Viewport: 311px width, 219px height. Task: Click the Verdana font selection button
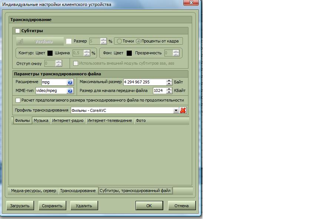[40, 41]
